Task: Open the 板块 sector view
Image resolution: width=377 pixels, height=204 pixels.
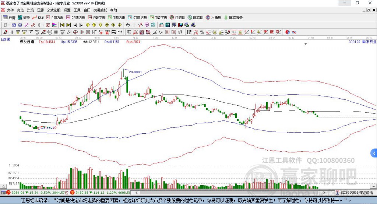Action: point(24,18)
